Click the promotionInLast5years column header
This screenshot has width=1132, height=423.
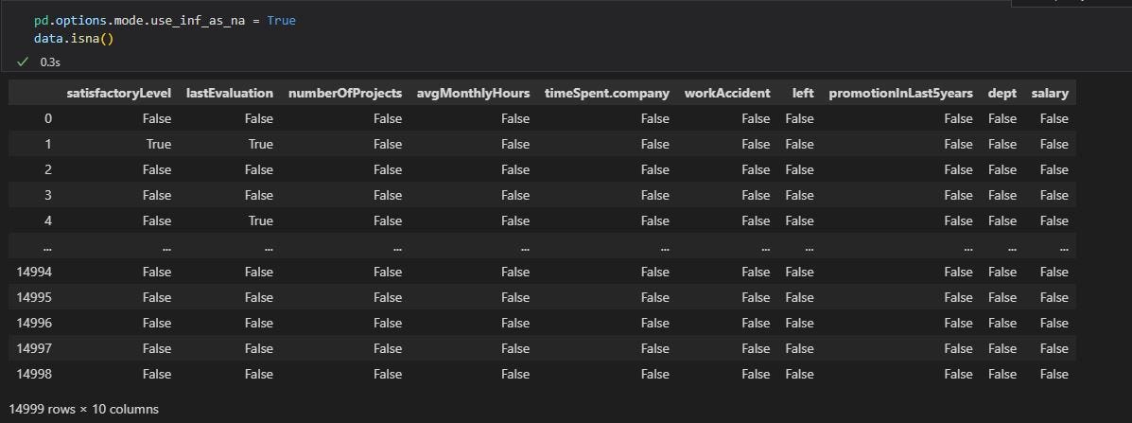pos(901,93)
